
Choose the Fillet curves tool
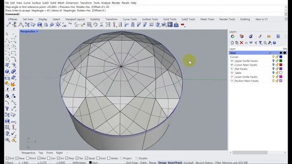pos(13,59)
